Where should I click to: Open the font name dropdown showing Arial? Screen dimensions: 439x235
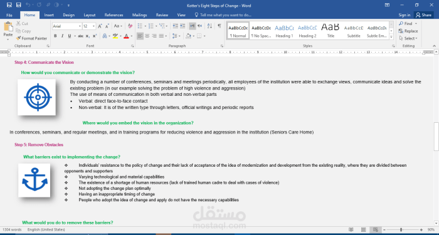pos(80,26)
